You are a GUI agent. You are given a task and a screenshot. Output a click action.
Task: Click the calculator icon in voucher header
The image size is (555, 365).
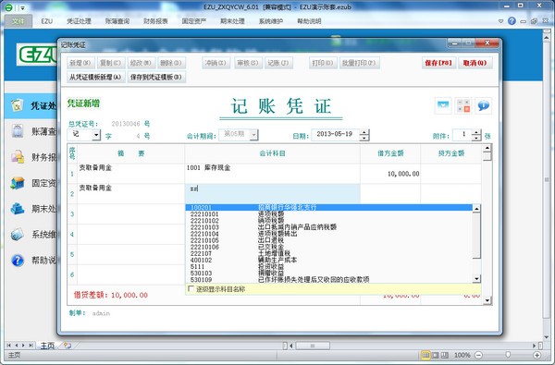tap(463, 105)
